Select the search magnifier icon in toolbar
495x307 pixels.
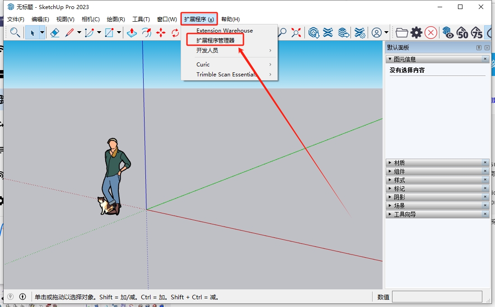(x=15, y=33)
